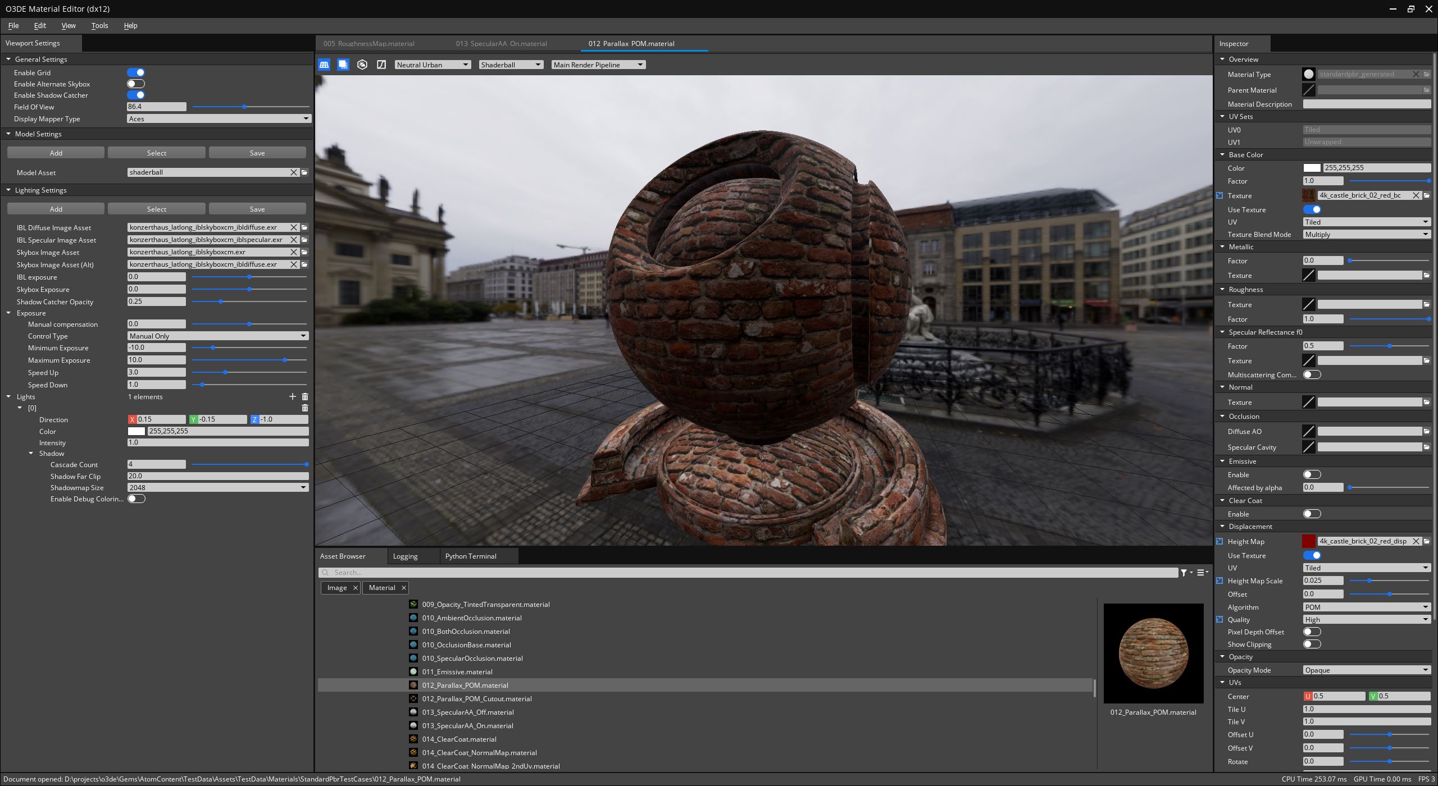Screen dimensions: 1438x786
Task: Click the clear X icon on the Height Map field
Action: coord(1417,541)
